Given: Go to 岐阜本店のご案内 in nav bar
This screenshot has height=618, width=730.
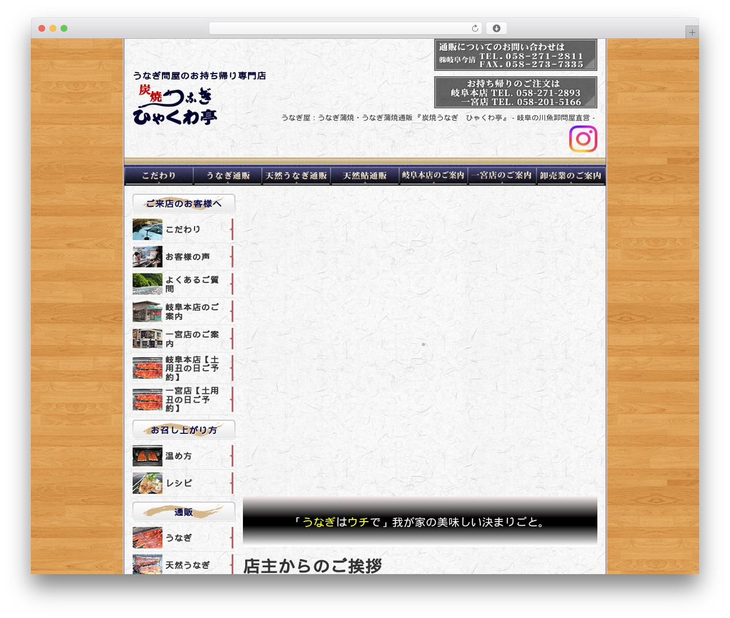Looking at the screenshot, I should pyautogui.click(x=433, y=176).
